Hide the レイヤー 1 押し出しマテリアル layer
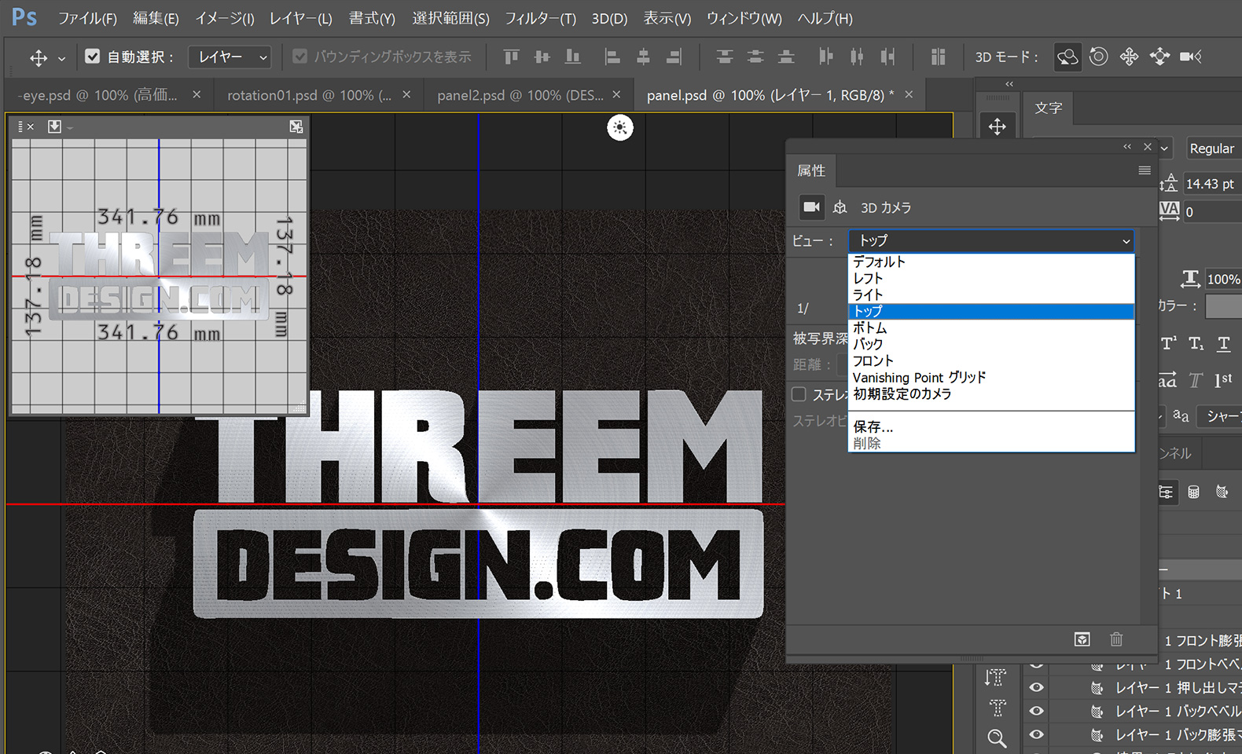This screenshot has height=754, width=1242. coord(1037,688)
